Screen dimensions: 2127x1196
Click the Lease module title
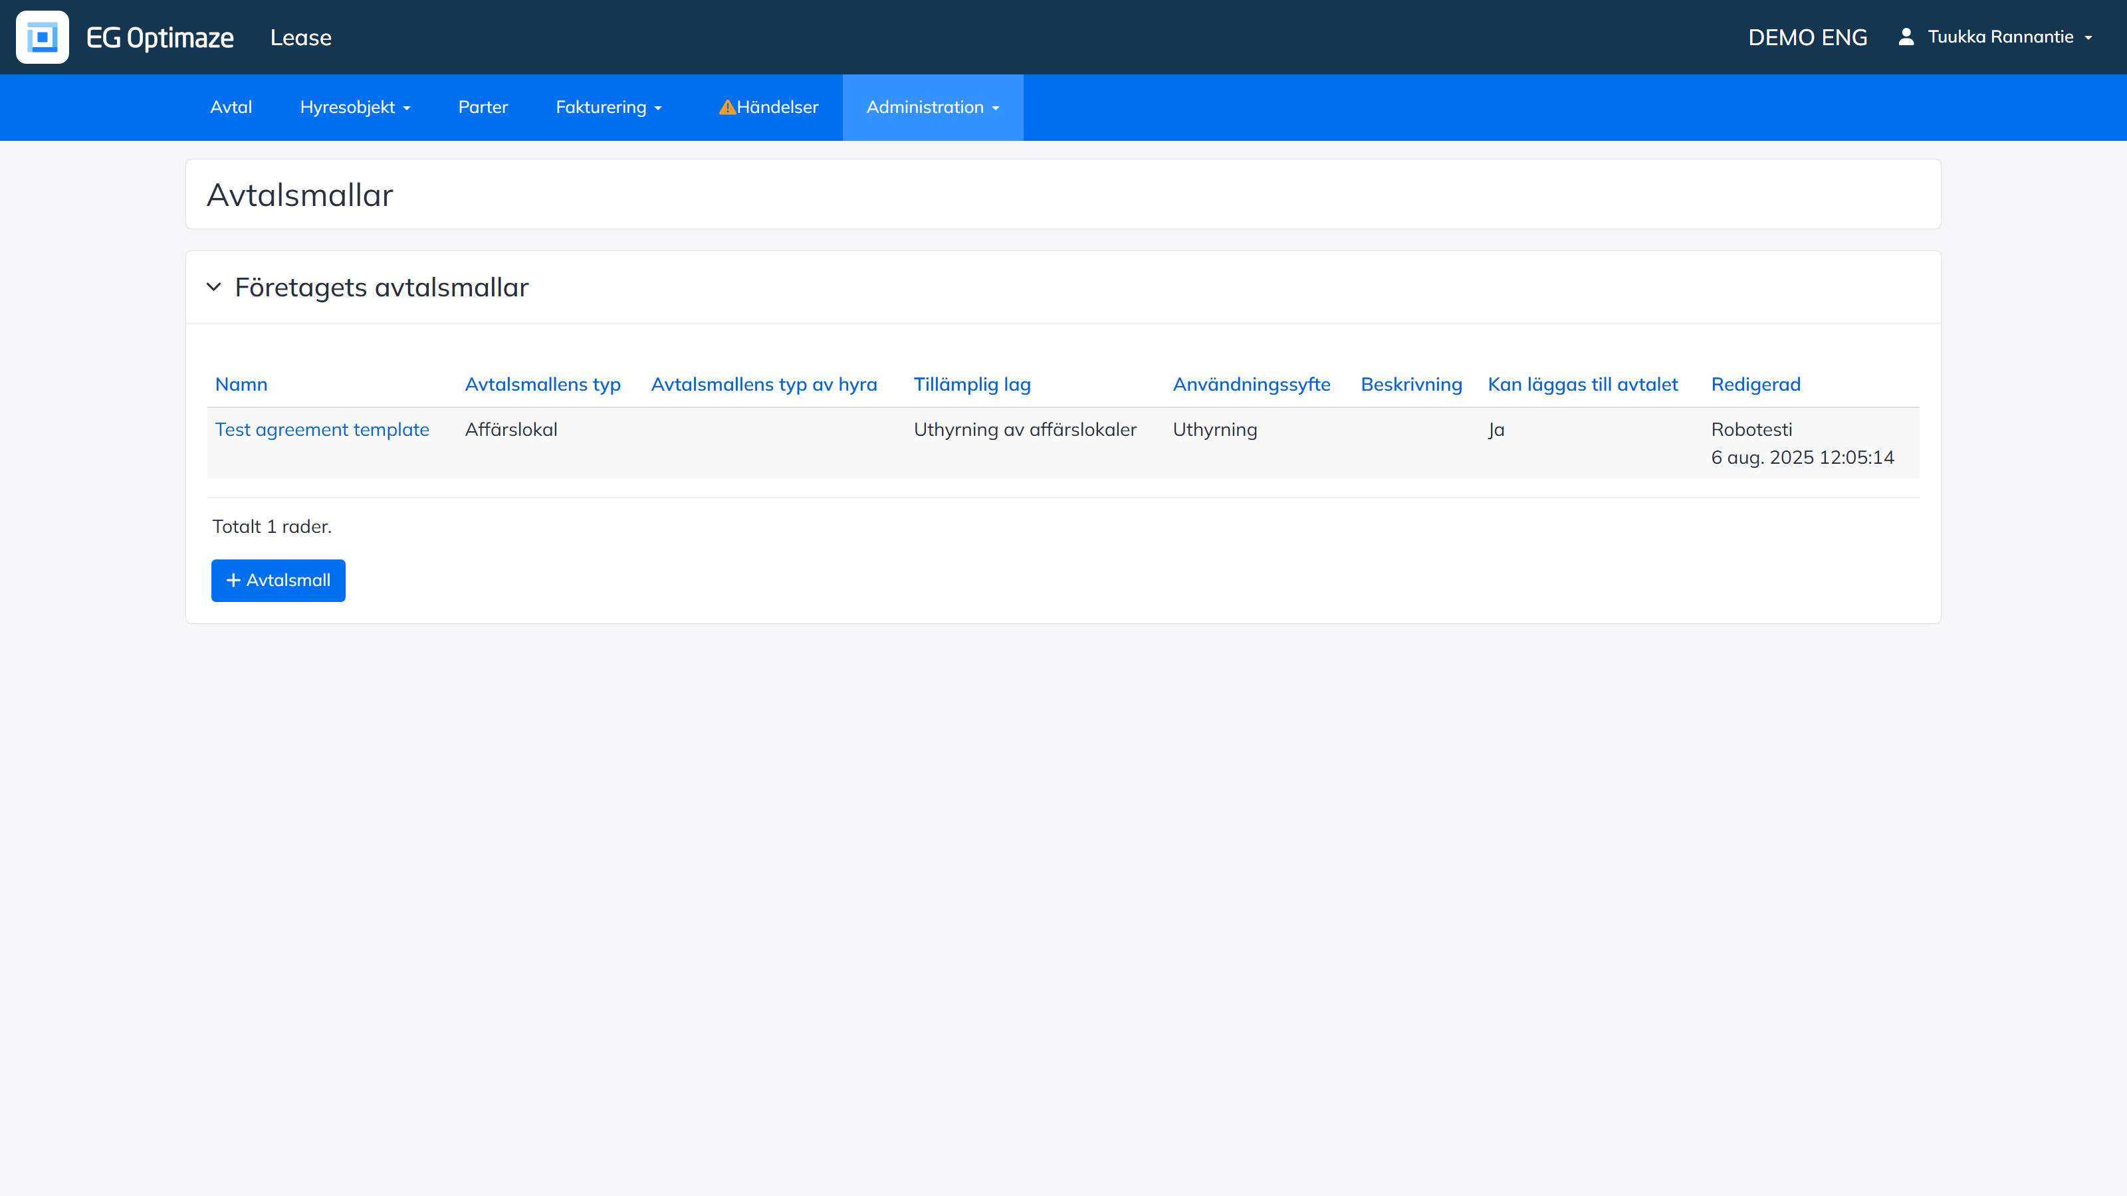(x=300, y=37)
